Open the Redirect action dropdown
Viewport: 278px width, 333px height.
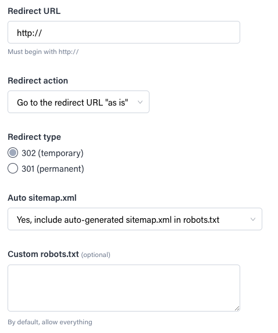pyautogui.click(x=79, y=102)
